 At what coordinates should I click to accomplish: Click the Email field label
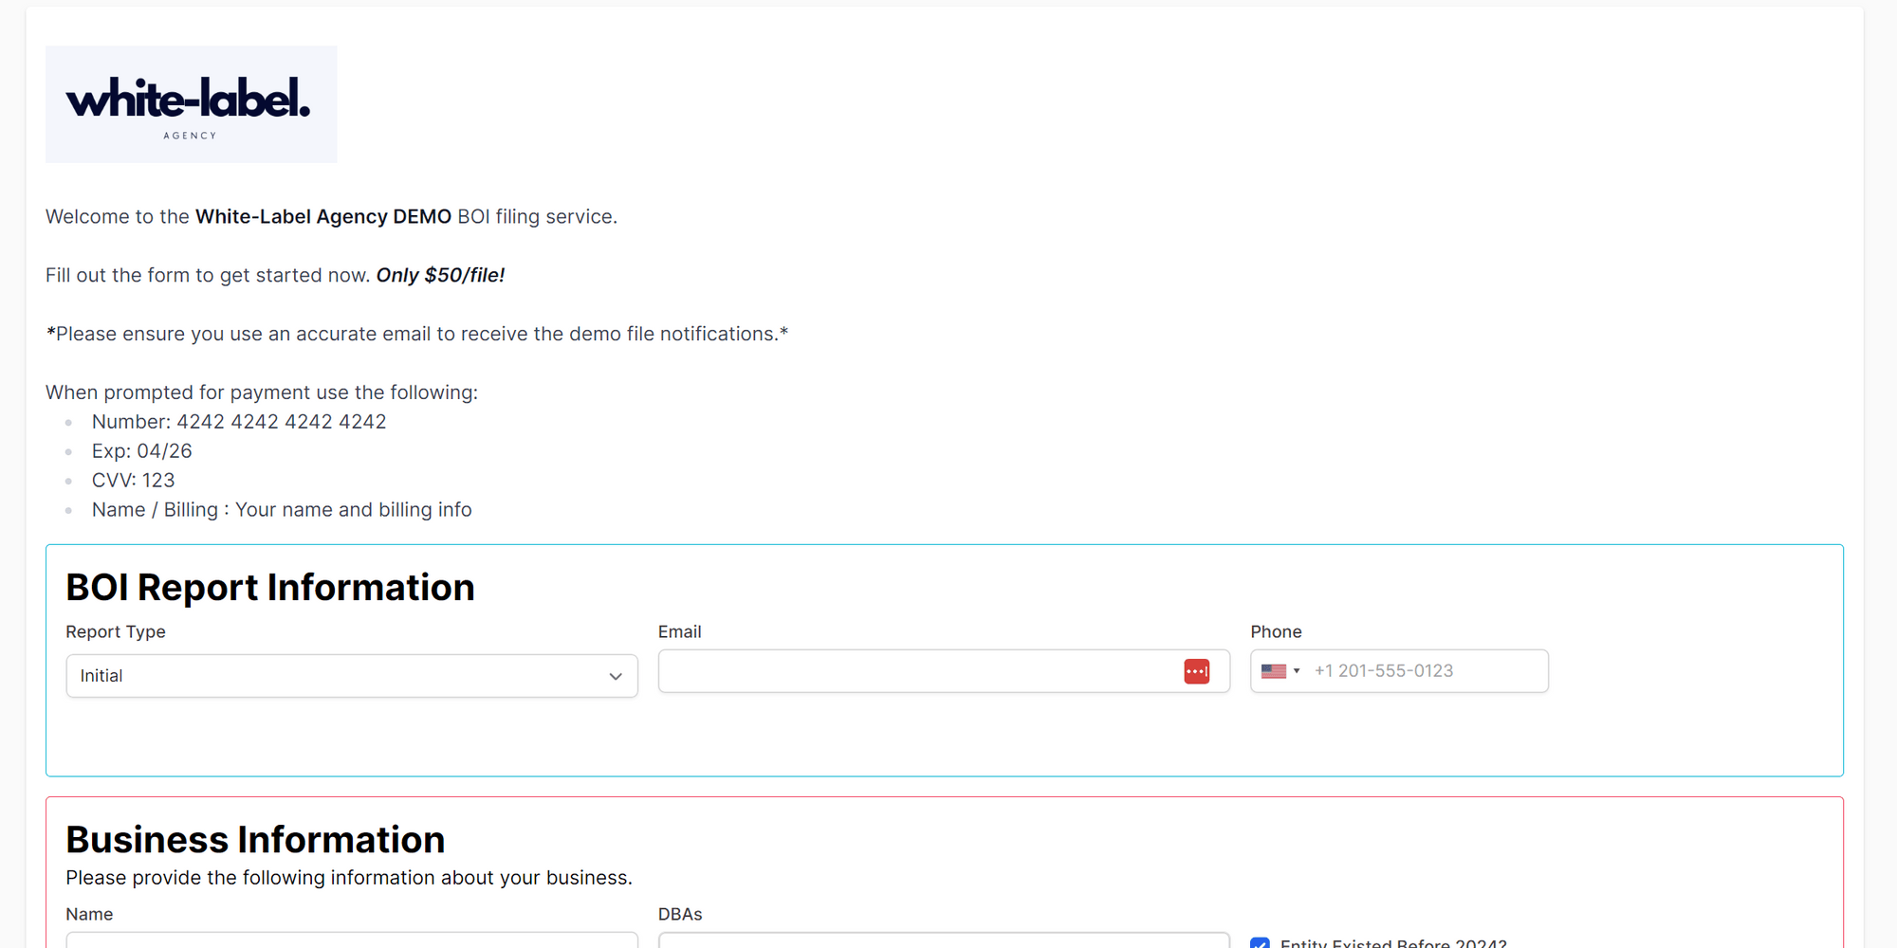[x=680, y=631]
